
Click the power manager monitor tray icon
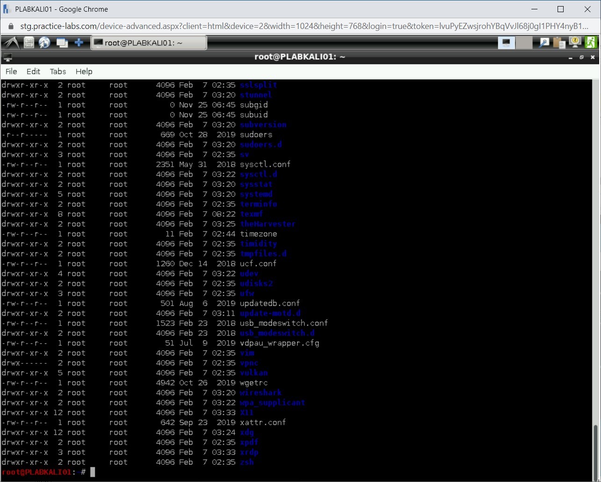[574, 43]
